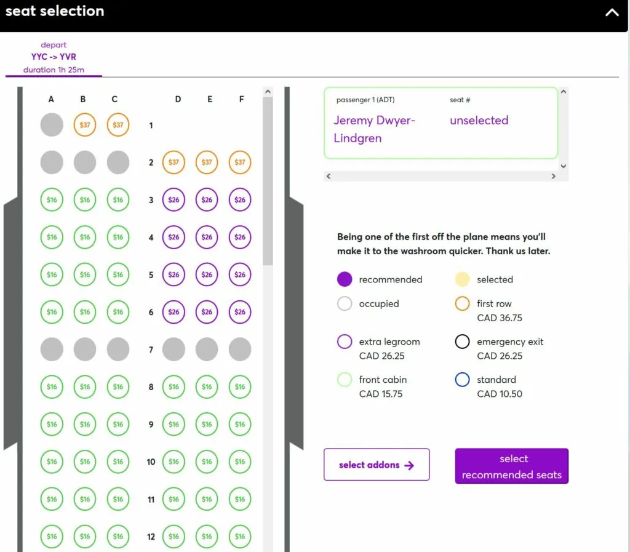630x552 pixels.
Task: Click seat map scroll up arrow
Action: [x=268, y=92]
